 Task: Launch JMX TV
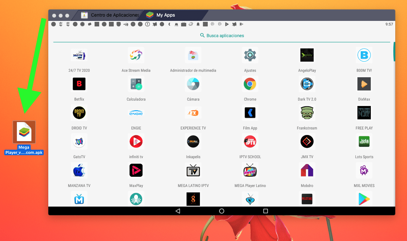(307, 142)
